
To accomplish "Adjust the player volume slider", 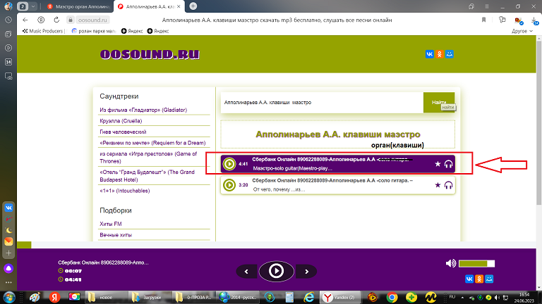I will pos(476,264).
